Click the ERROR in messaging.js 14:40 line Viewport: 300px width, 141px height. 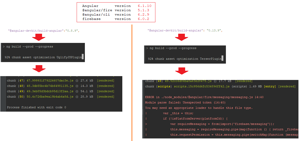[x=204, y=97]
